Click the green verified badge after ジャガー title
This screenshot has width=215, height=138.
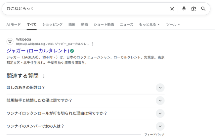pos(72,51)
